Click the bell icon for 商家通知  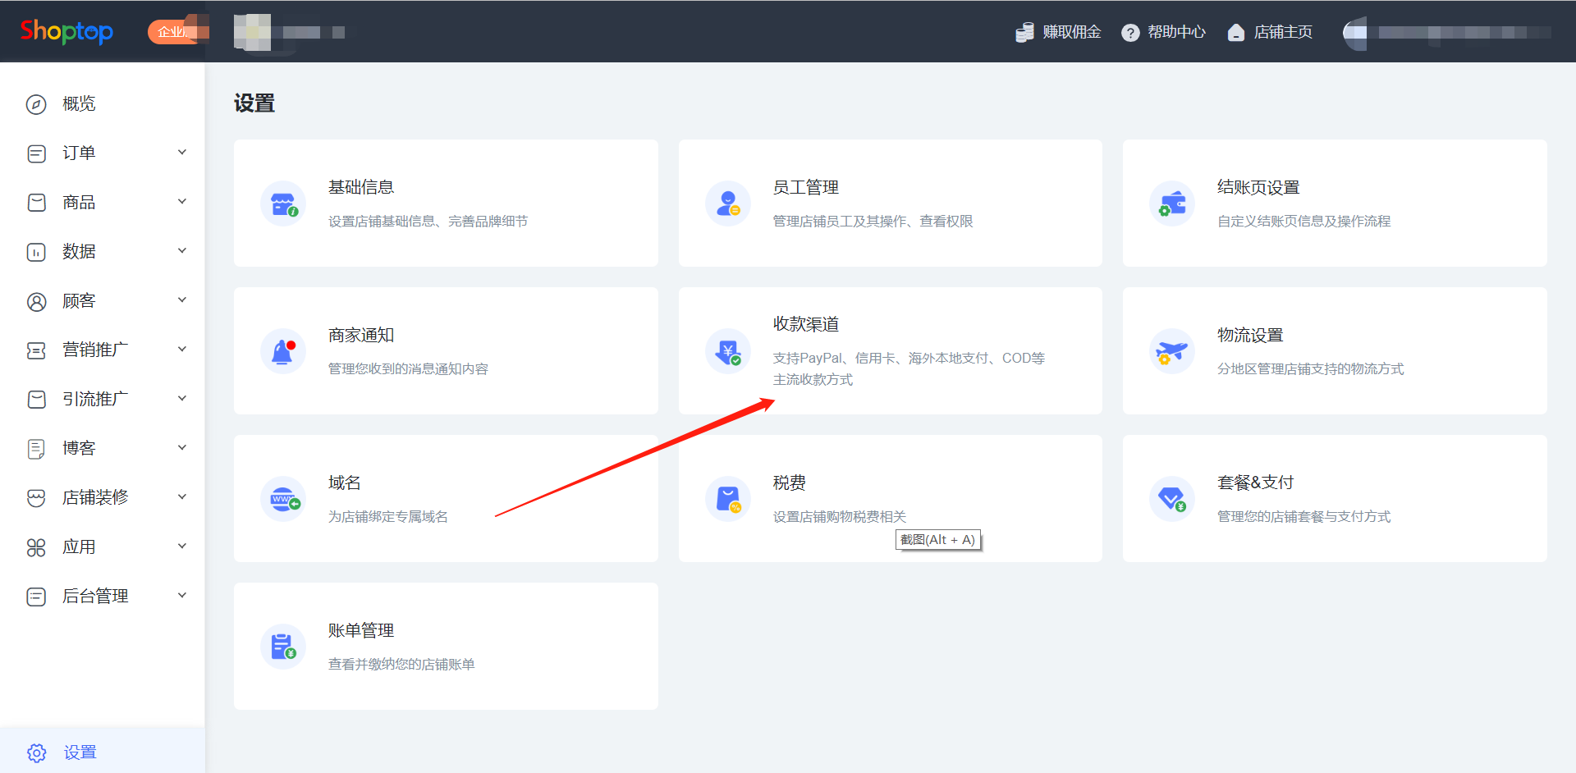point(283,351)
